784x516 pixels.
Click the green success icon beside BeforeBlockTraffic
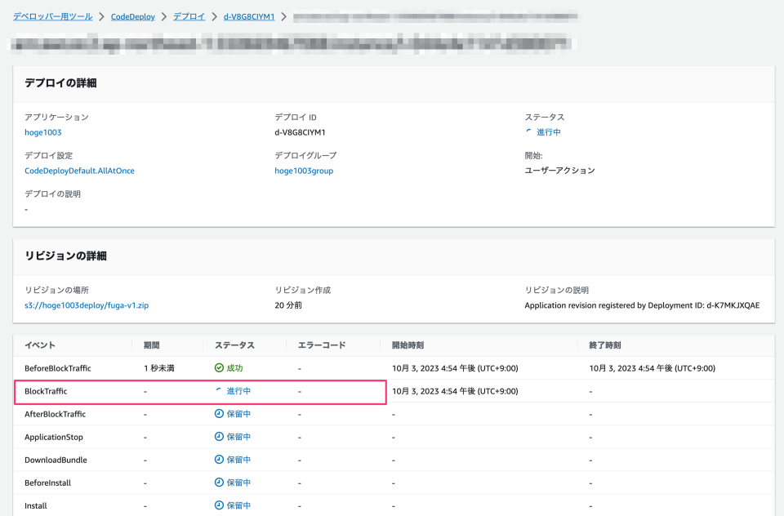(x=219, y=368)
